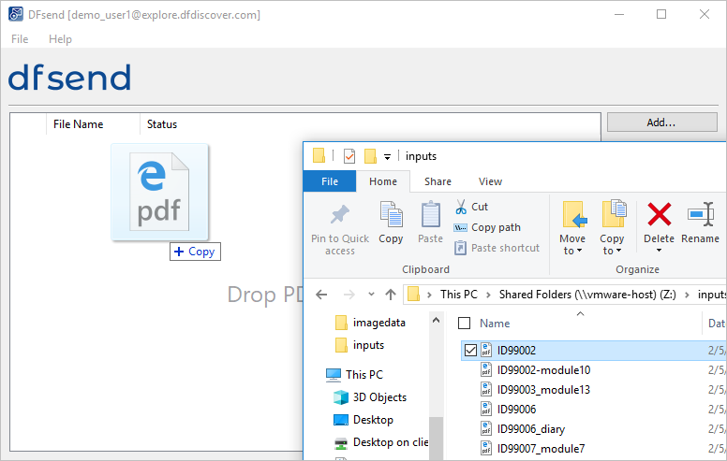
Task: Expand the recent locations chevron
Action: (x=371, y=295)
